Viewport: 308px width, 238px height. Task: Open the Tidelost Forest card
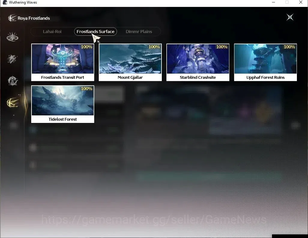click(x=63, y=104)
